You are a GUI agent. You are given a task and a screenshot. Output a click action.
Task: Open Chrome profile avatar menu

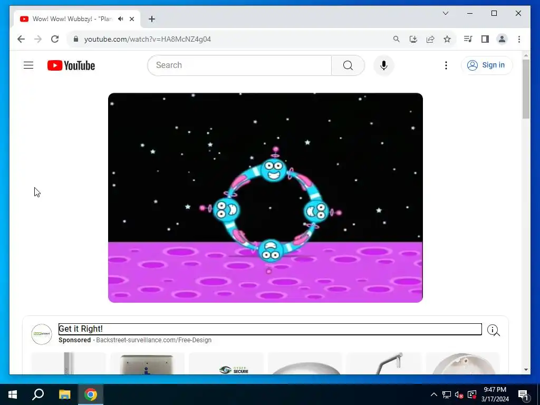click(502, 39)
